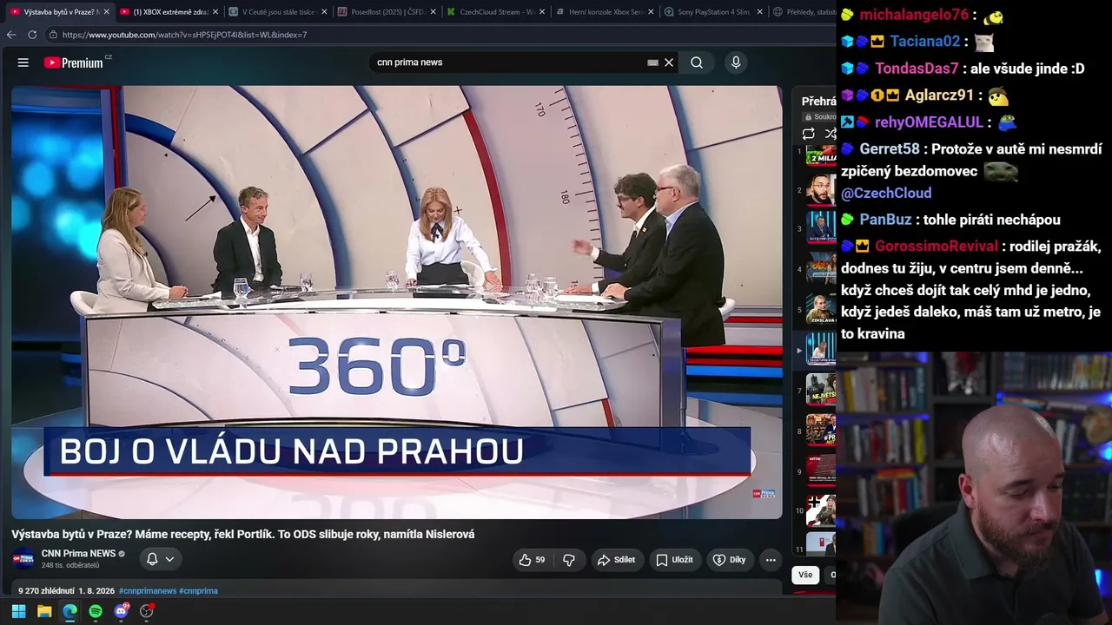The width and height of the screenshot is (1112, 625).
Task: Clear the search query with the X icon
Action: [669, 62]
